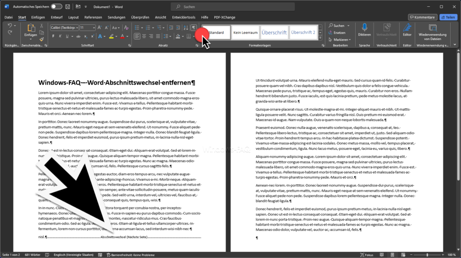Open the accessibility status Barrierefreiheit: Keine Probleme
The height and width of the screenshot is (258, 461).
[131, 255]
